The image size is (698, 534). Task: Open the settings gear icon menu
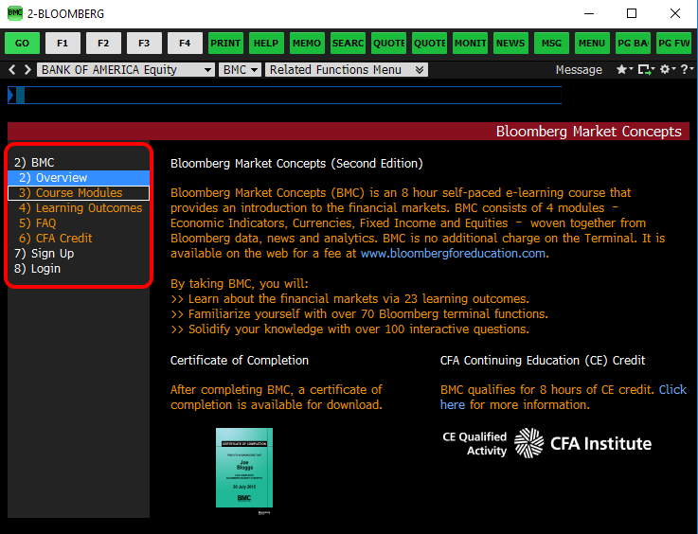coord(668,69)
